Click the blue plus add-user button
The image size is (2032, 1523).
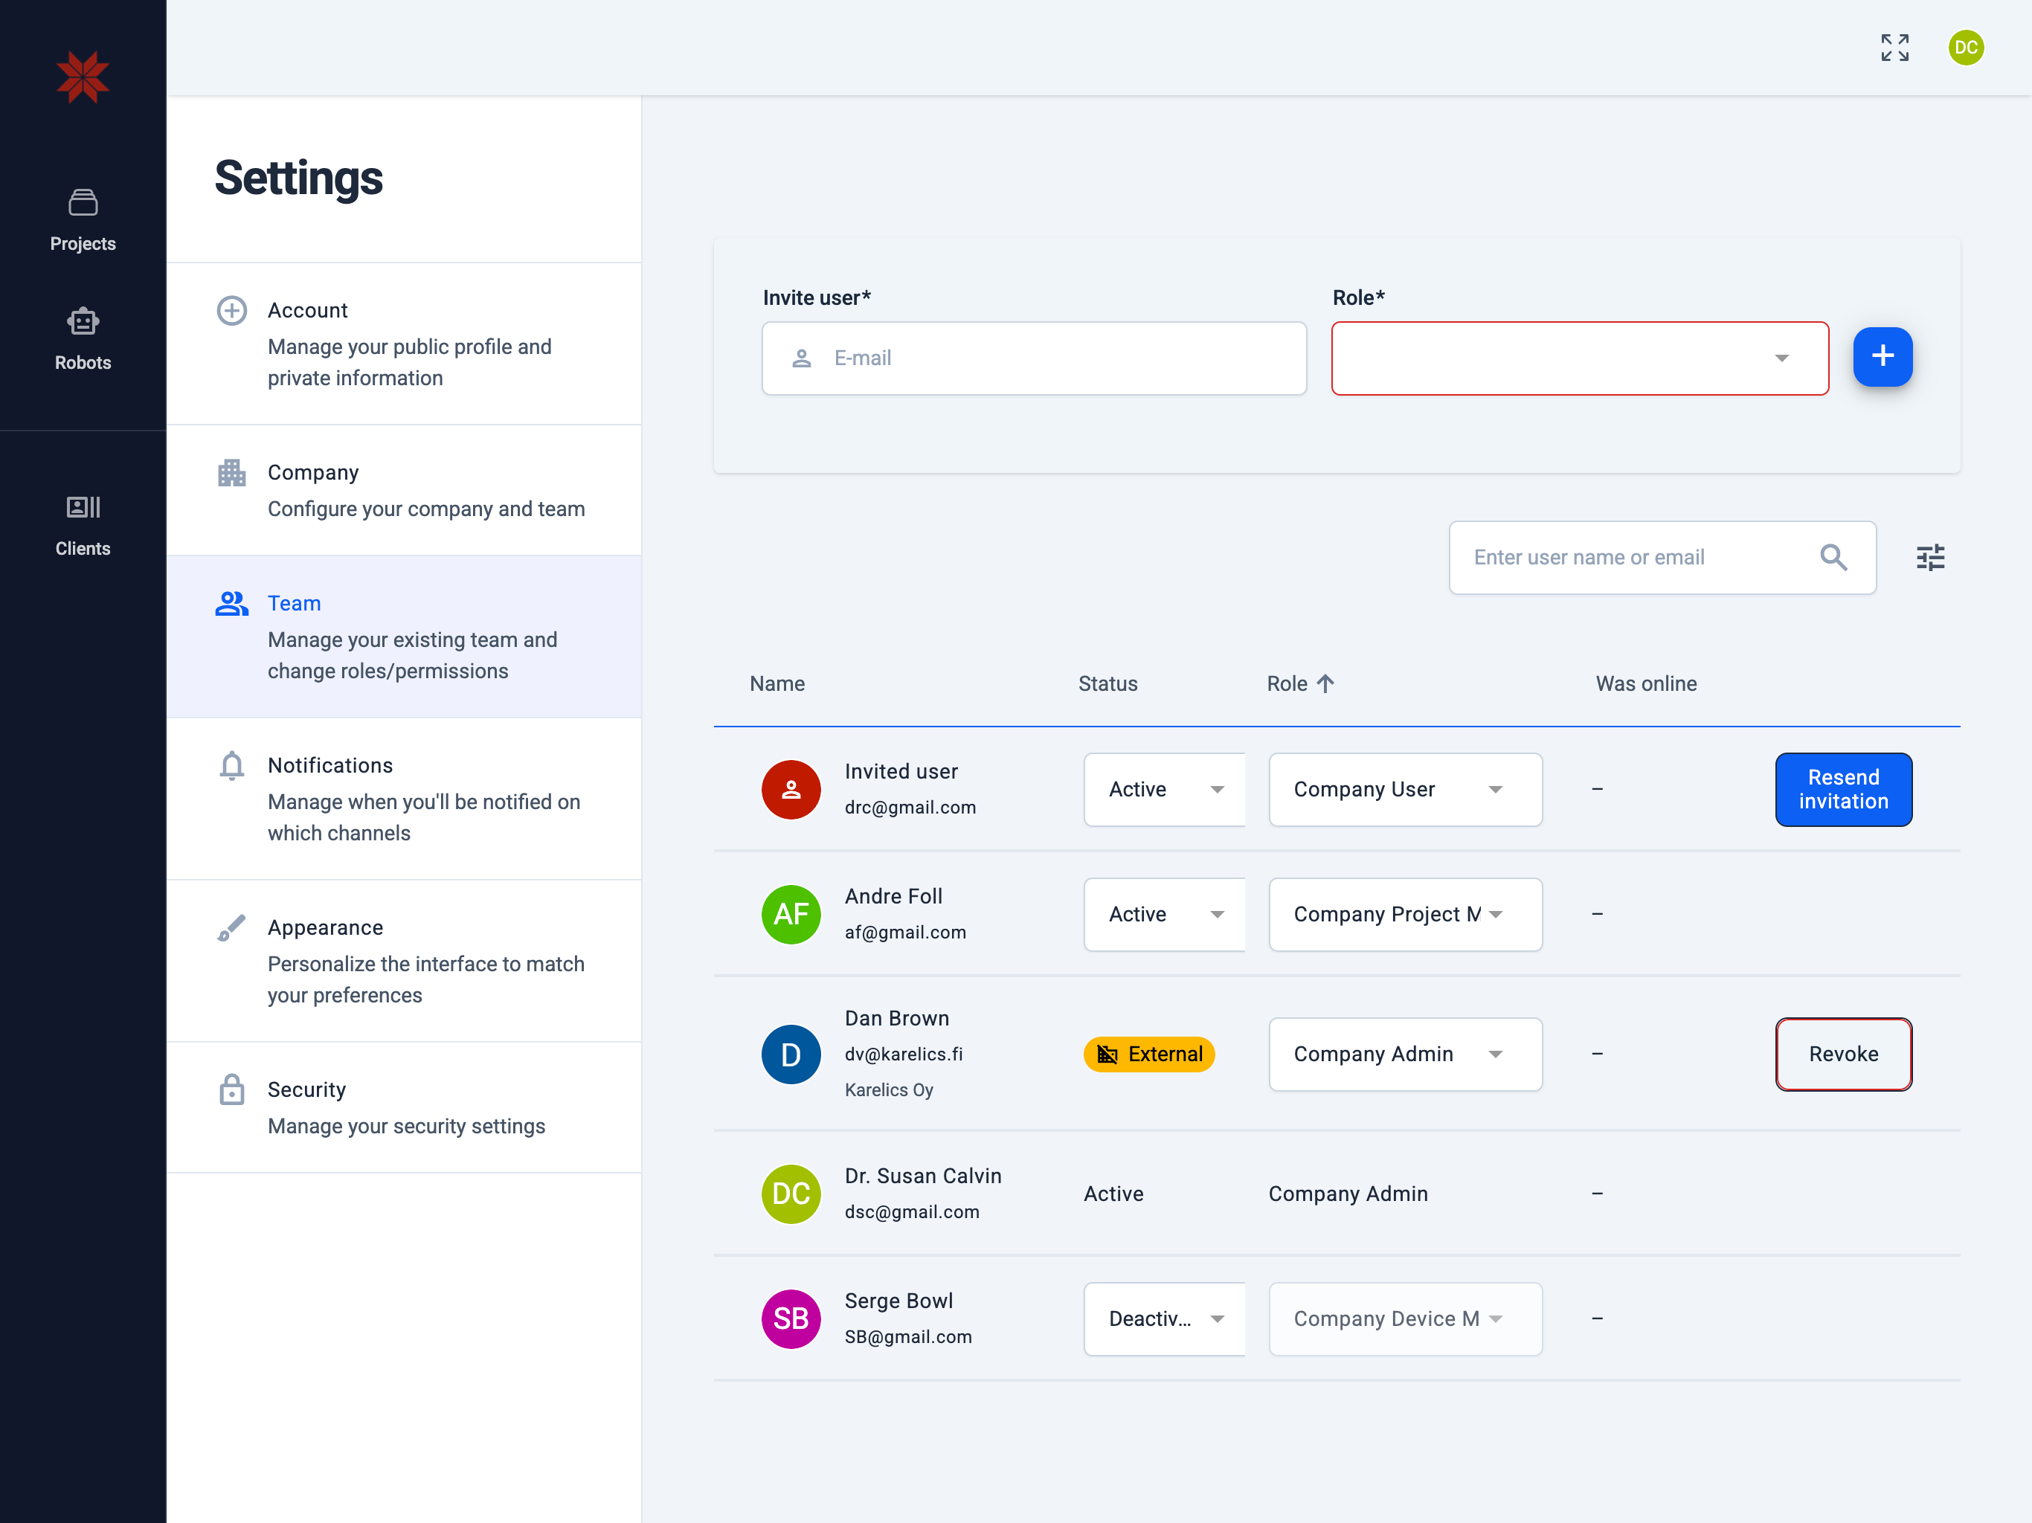(x=1883, y=358)
